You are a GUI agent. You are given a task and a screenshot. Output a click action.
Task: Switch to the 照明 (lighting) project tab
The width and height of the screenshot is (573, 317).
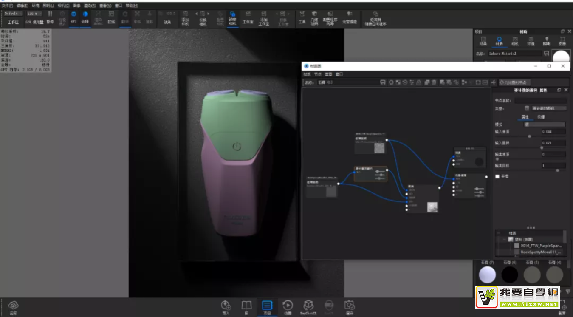[546, 40]
